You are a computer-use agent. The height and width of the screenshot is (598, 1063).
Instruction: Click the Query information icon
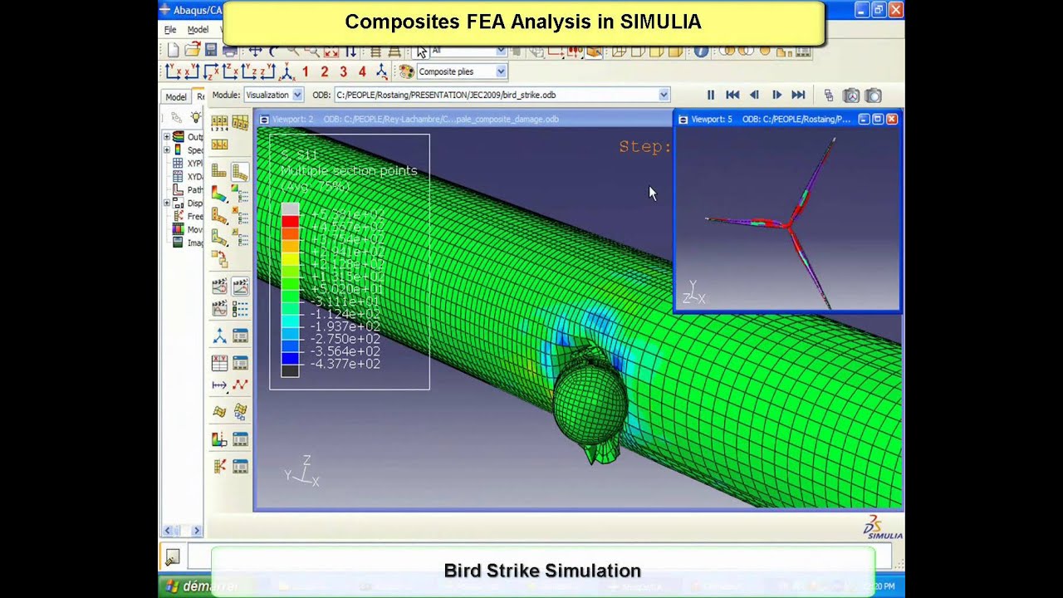click(701, 51)
